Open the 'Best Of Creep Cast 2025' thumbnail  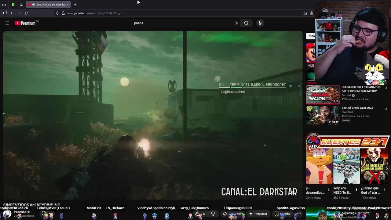(x=323, y=116)
